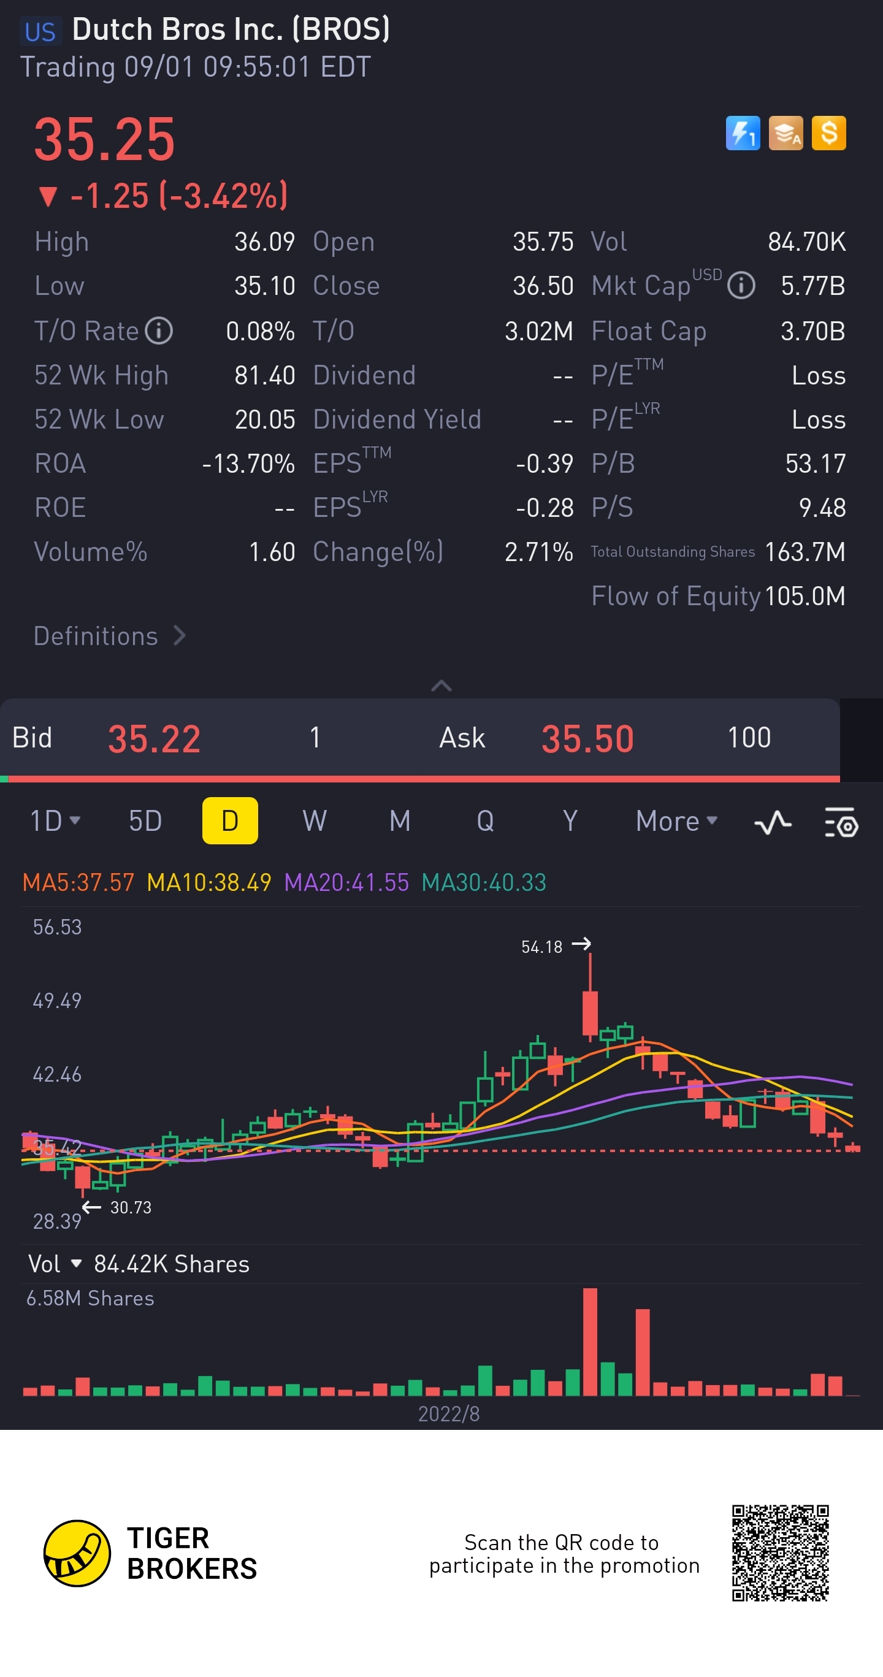
Task: Tap the US market badge
Action: click(x=40, y=31)
